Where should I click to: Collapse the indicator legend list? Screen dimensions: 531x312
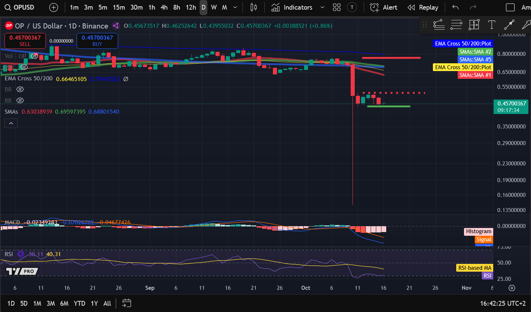(x=11, y=123)
